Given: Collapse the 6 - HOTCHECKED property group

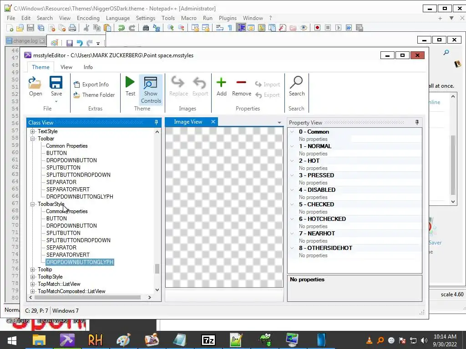Looking at the screenshot, I should (292, 219).
